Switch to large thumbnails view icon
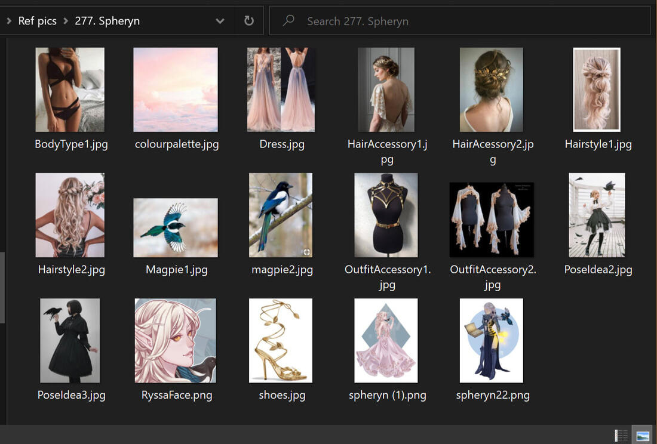Viewport: 657px width, 444px height. click(643, 436)
